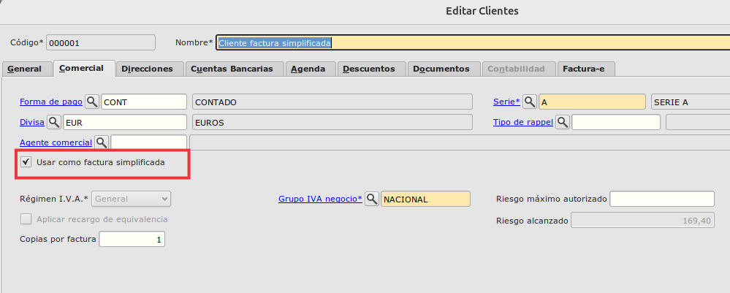Open the Direcciones tab

tap(147, 69)
